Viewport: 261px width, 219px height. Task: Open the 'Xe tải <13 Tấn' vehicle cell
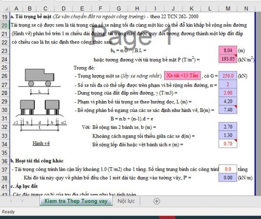[182, 76]
